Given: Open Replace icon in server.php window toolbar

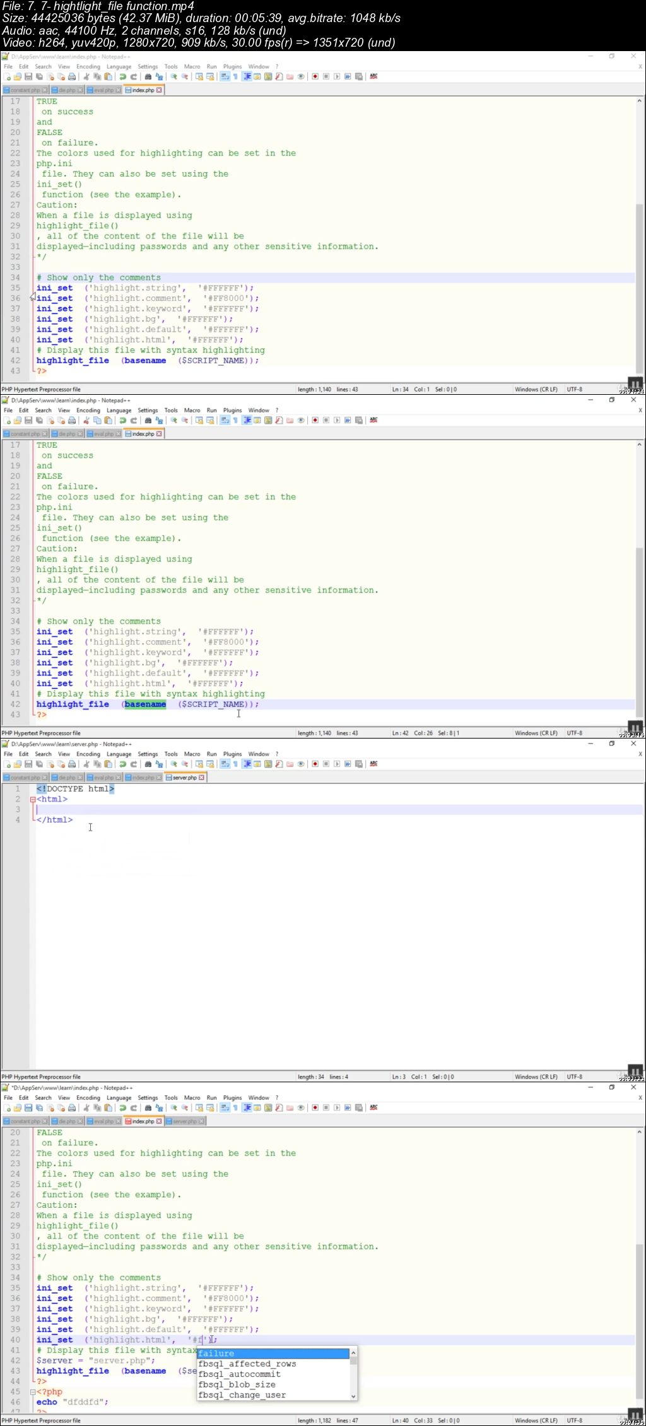Looking at the screenshot, I should [x=159, y=764].
